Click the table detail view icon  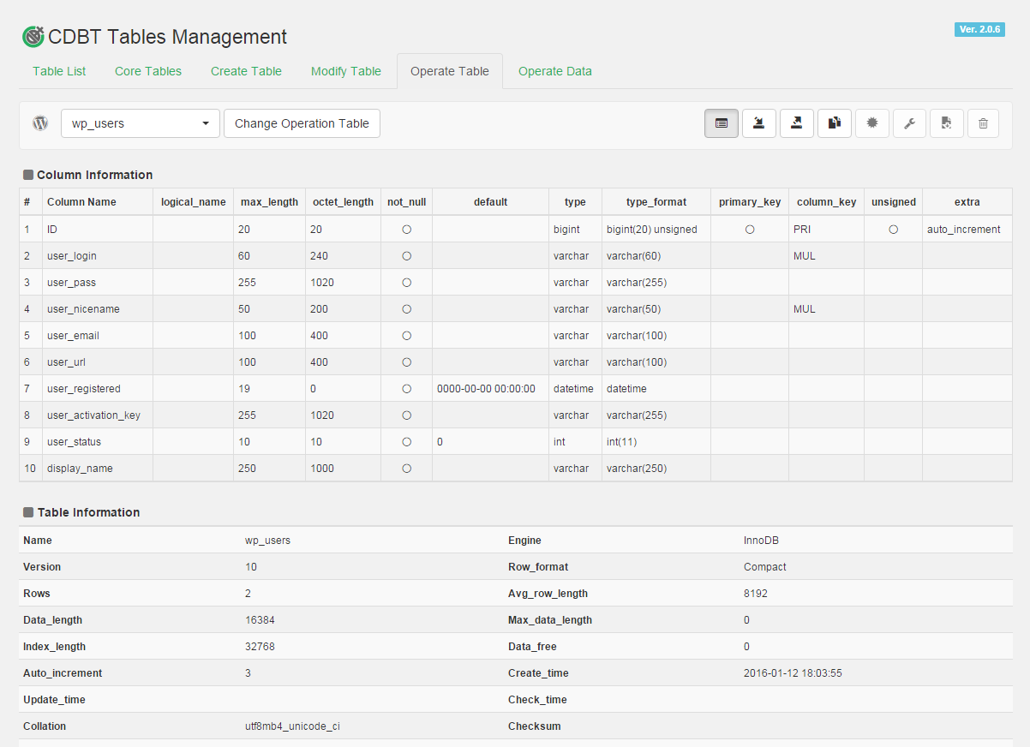click(722, 123)
